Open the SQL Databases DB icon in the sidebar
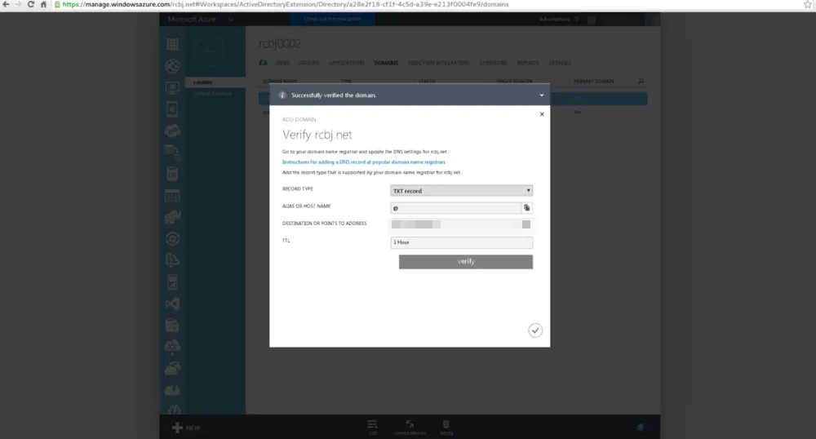This screenshot has height=439, width=816. coord(172,175)
